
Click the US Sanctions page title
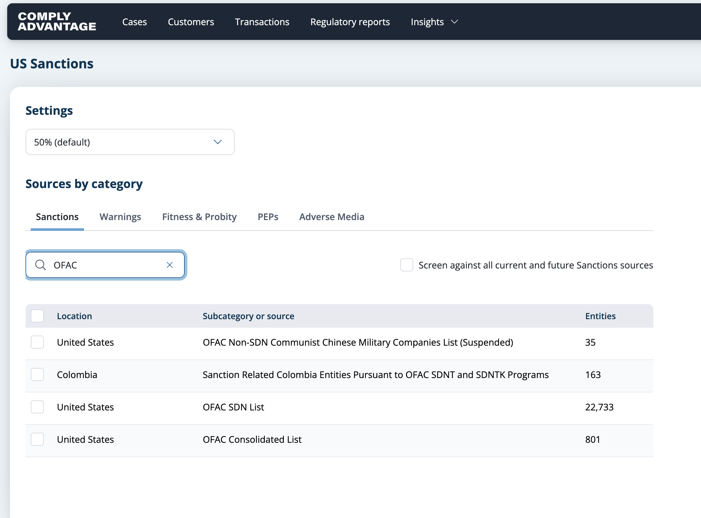click(52, 63)
